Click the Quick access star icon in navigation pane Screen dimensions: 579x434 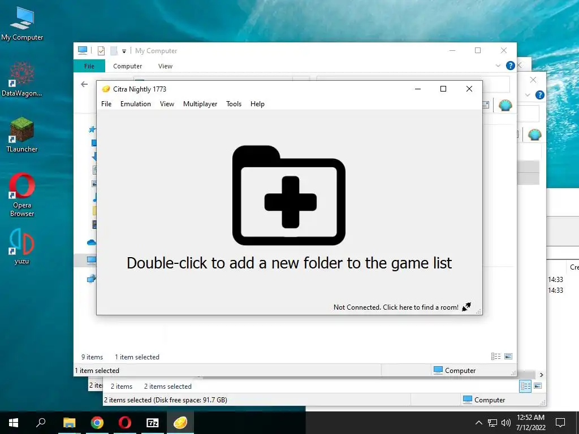point(92,129)
